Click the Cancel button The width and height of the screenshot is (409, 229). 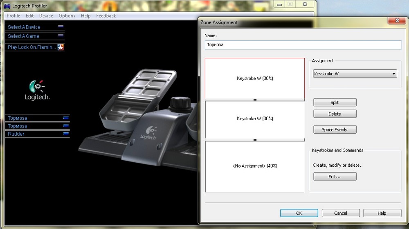point(341,213)
